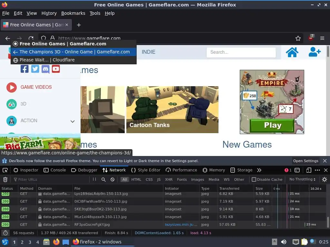This screenshot has height=247, width=330.
Task: Clear network log with trash icon
Action: point(5,179)
